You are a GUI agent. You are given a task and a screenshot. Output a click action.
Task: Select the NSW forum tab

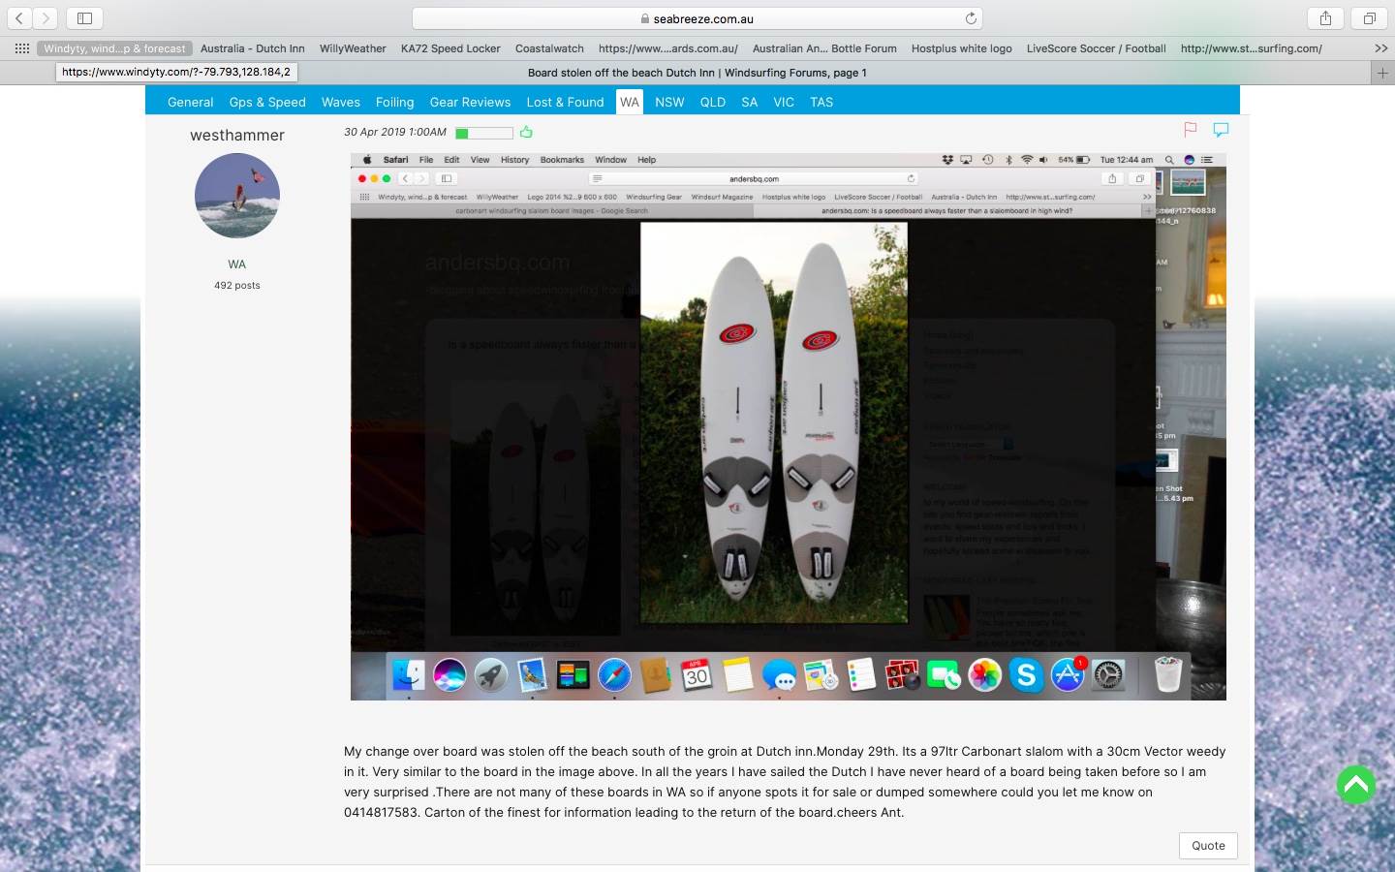[669, 102]
